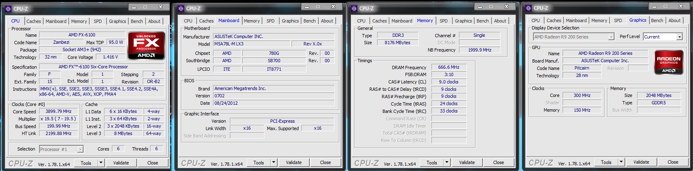Expand the Processor #1 selection dropdown

[x=80, y=149]
